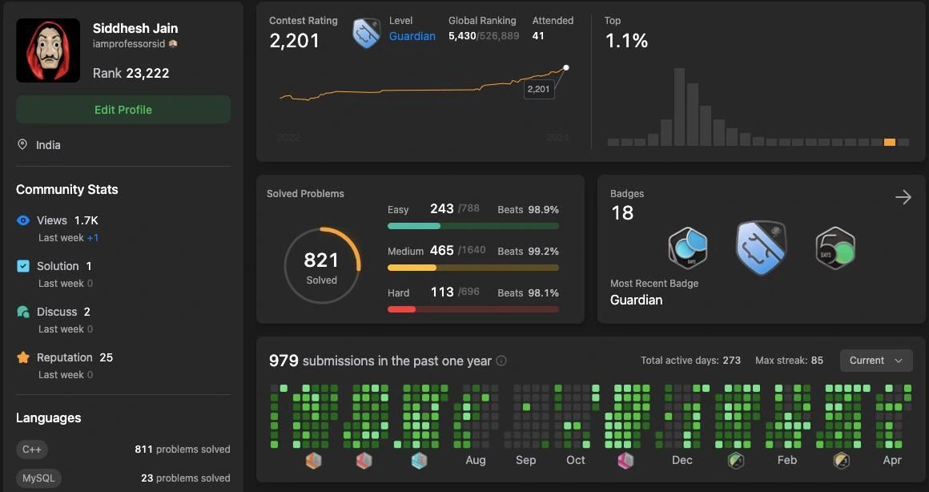Click the Easy 243 /788 count
The image size is (929, 492).
tap(455, 208)
